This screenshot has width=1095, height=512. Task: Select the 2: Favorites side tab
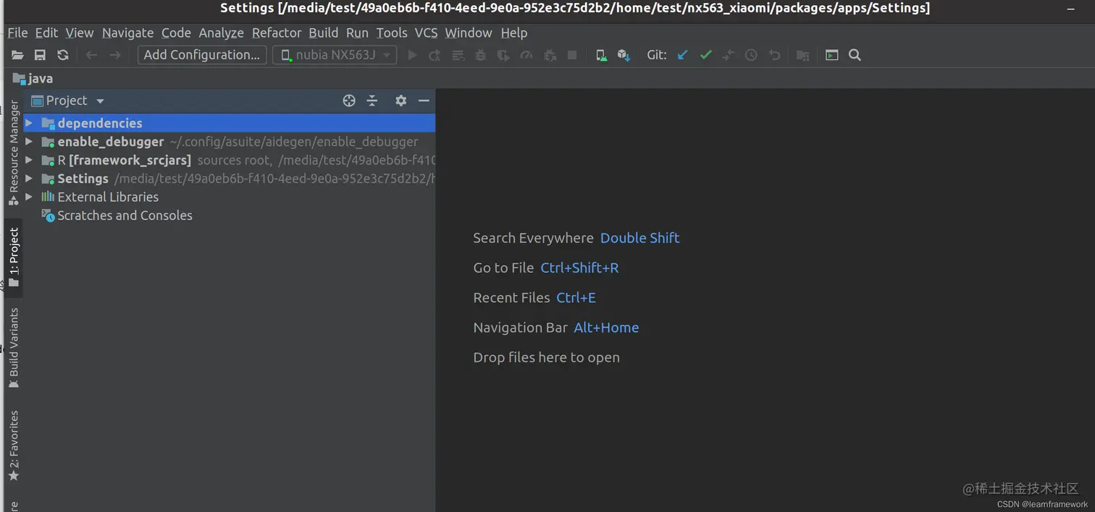click(x=13, y=445)
